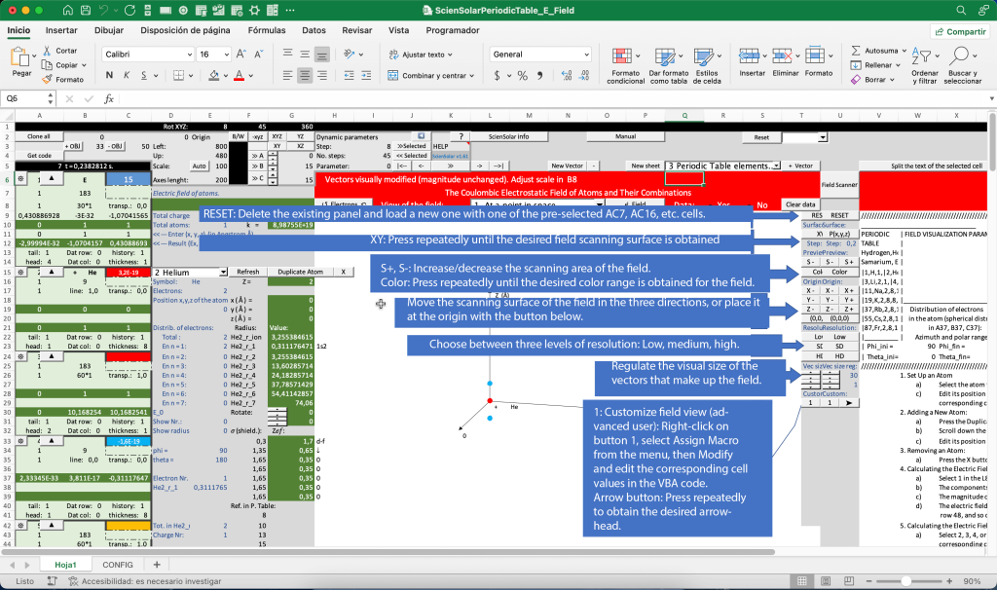Screen dimensions: 997x590
Task: Open the Fórmulas ribbon tab
Action: click(267, 30)
